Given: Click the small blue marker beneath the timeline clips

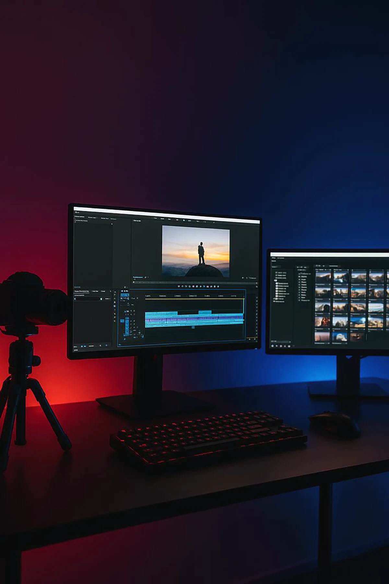Looking at the screenshot, I should click(x=193, y=327).
